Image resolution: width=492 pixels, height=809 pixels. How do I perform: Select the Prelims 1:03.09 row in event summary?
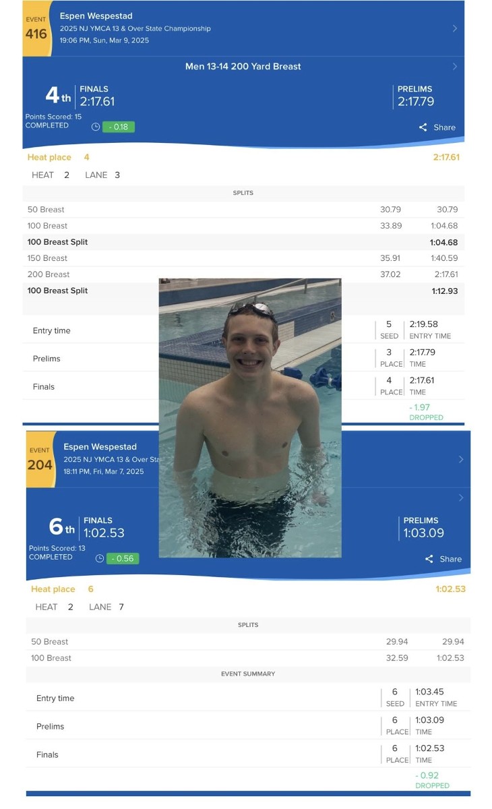pos(248,726)
